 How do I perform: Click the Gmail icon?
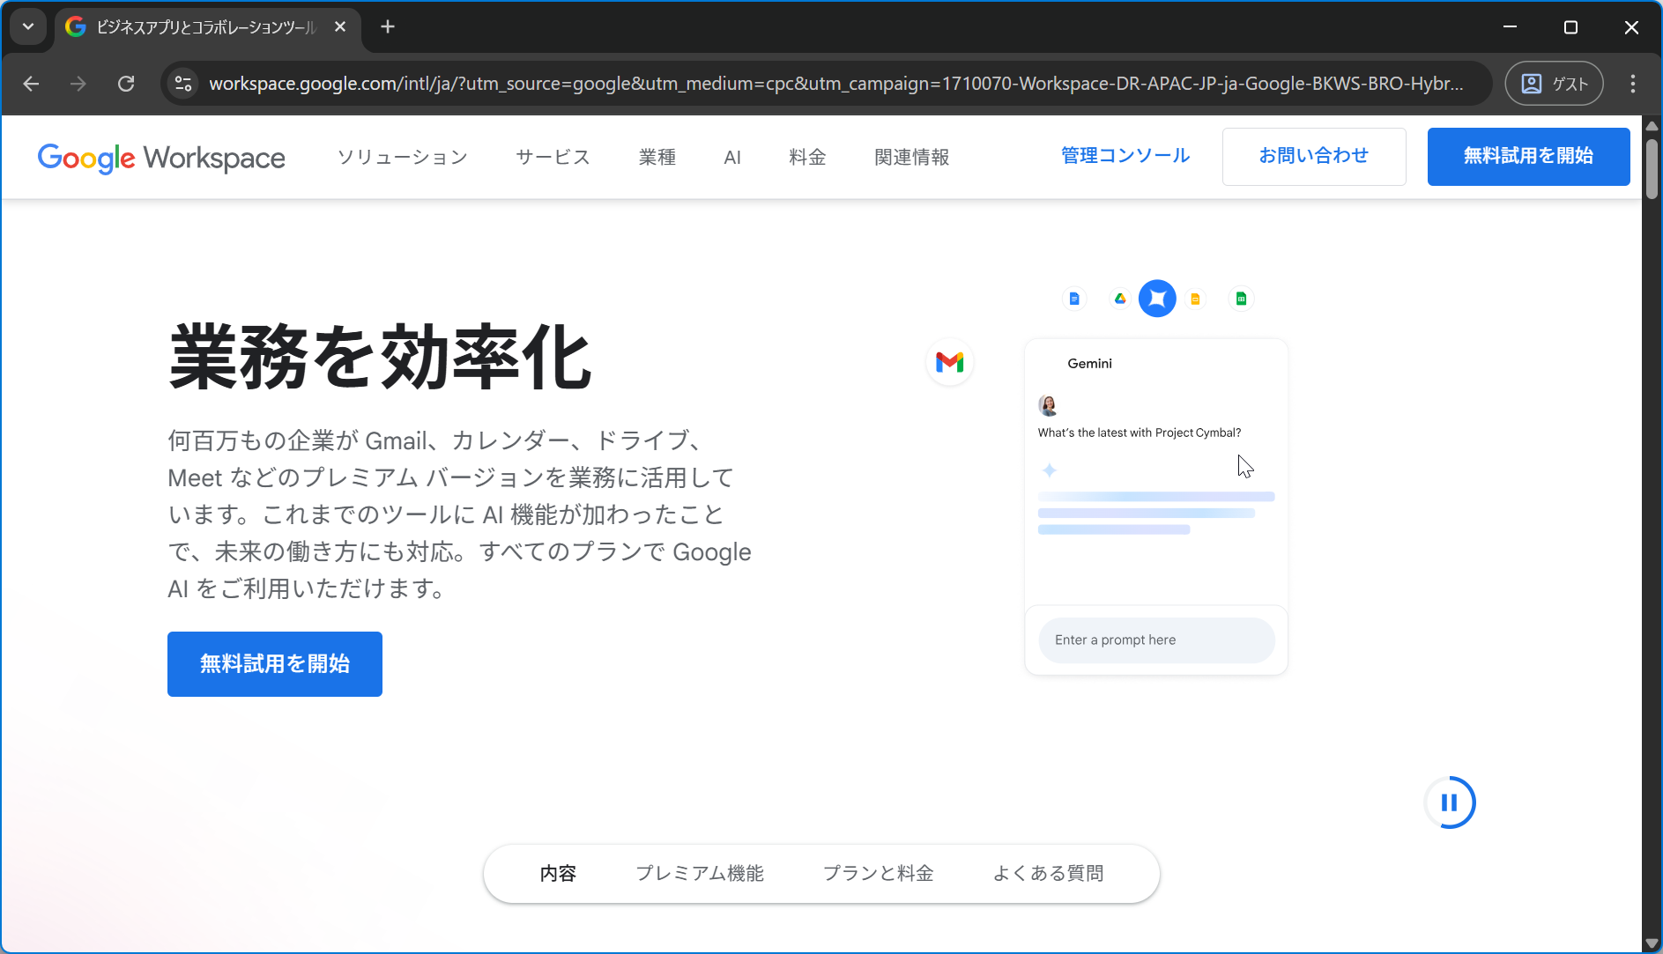[949, 362]
